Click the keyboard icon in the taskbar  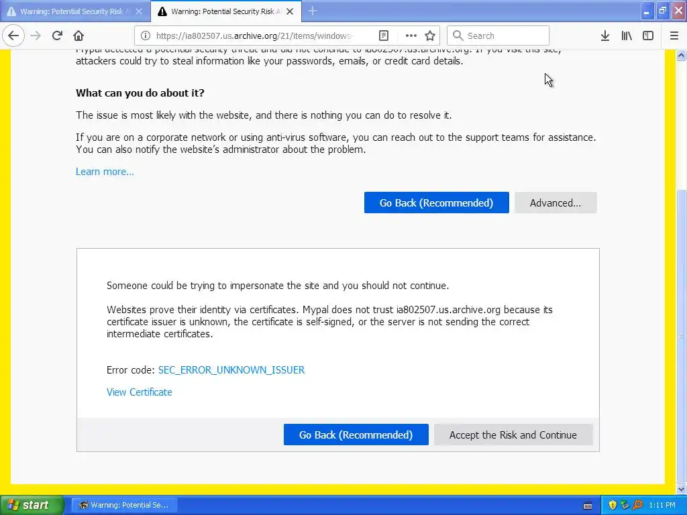pos(588,506)
